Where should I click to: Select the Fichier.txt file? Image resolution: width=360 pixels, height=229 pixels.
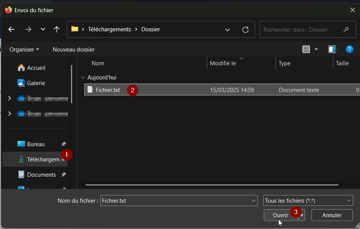tap(108, 90)
